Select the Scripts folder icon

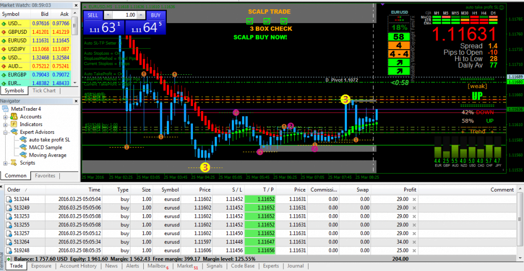14,162
